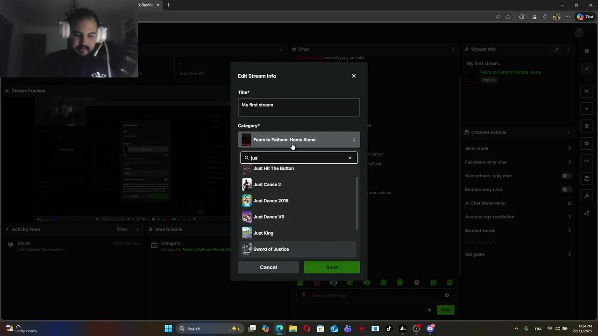
Task: Open Activity Feed options menu
Action: coord(137,229)
